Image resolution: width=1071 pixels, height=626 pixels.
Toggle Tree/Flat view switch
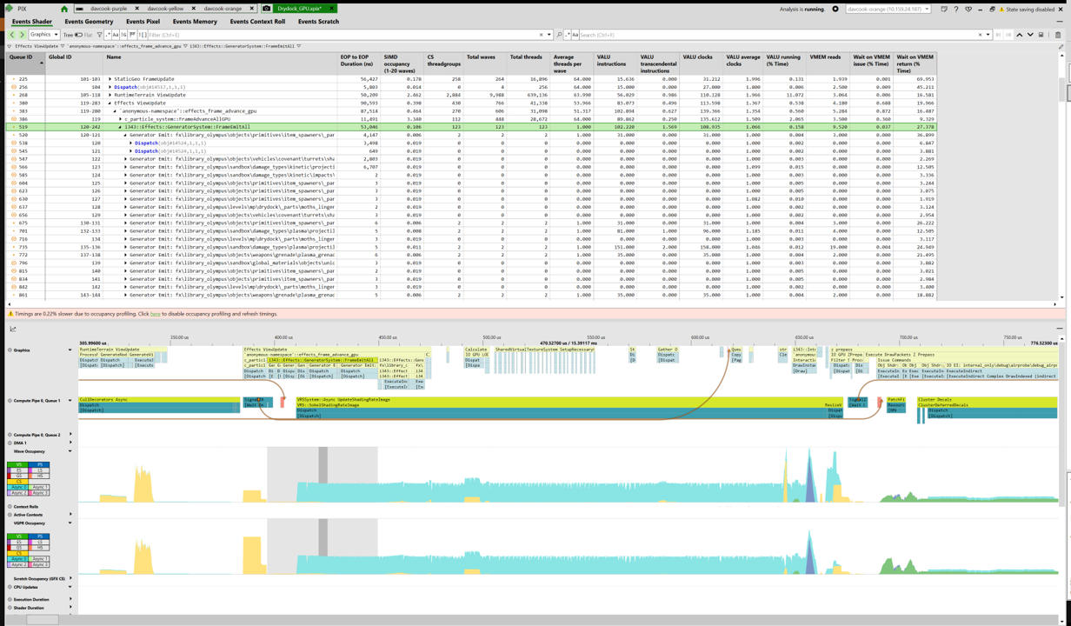pyautogui.click(x=78, y=35)
